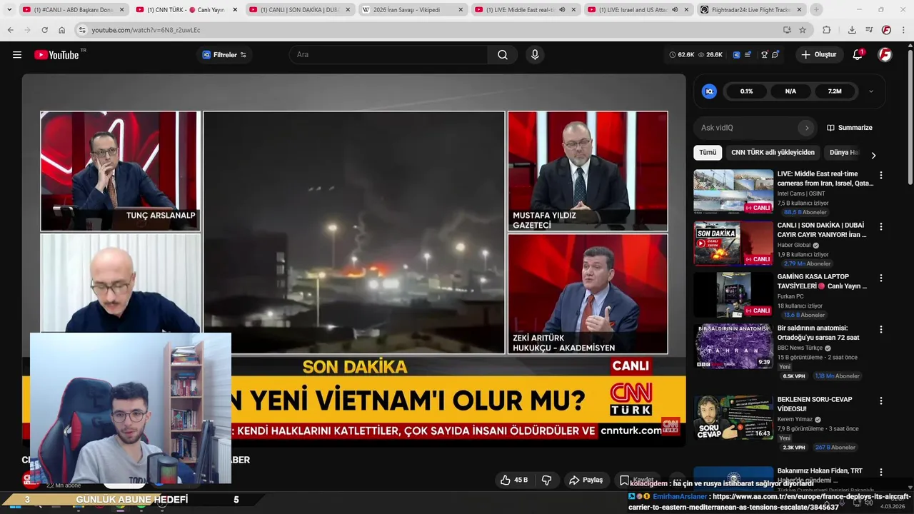Viewport: 914px width, 514px height.
Task: Click the vidIQ chat bubble icon in header
Action: [775, 55]
